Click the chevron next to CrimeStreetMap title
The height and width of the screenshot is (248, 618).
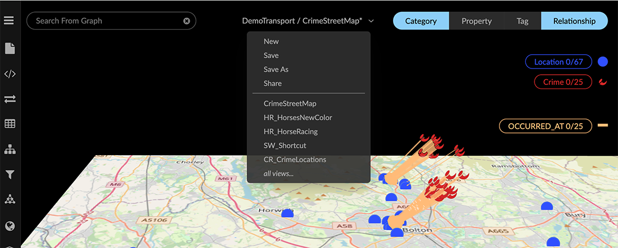click(371, 21)
